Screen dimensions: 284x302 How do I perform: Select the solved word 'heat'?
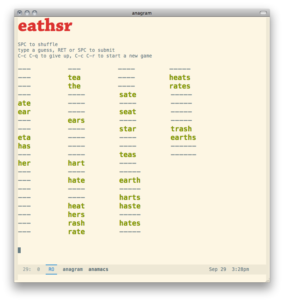(x=76, y=206)
